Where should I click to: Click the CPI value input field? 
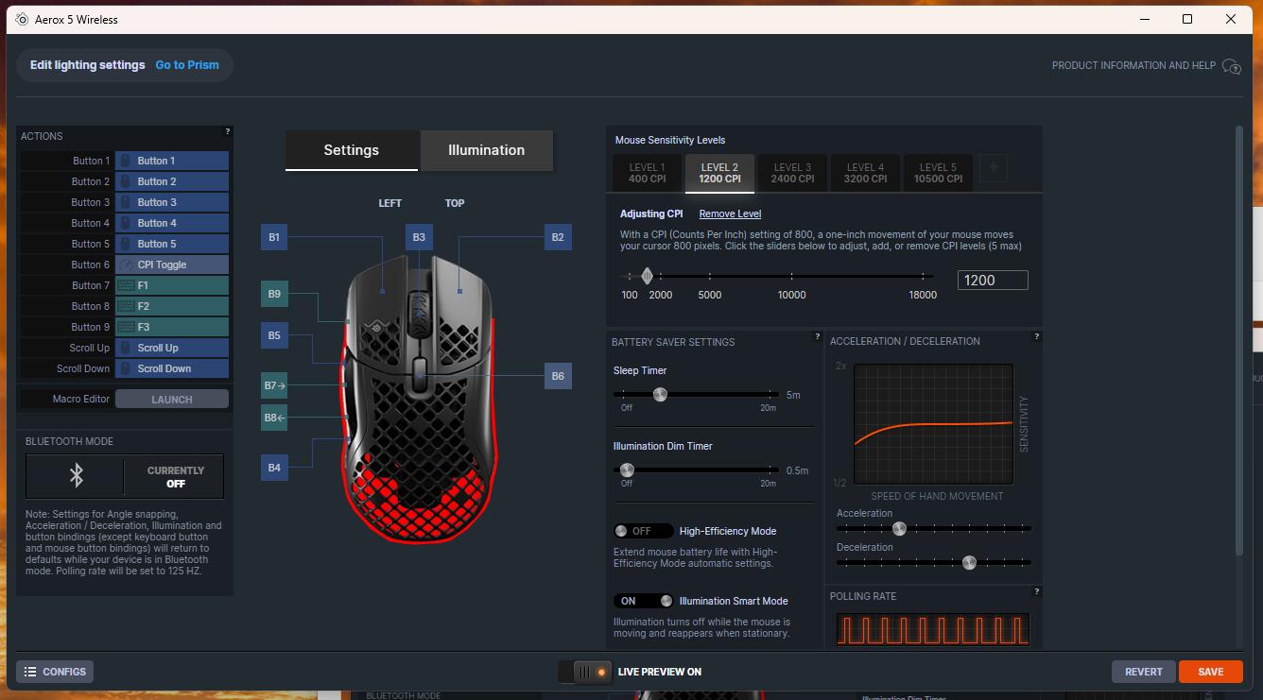click(992, 280)
